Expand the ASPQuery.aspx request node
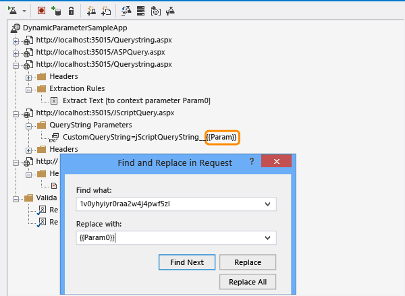The image size is (405, 296). pyautogui.click(x=16, y=53)
